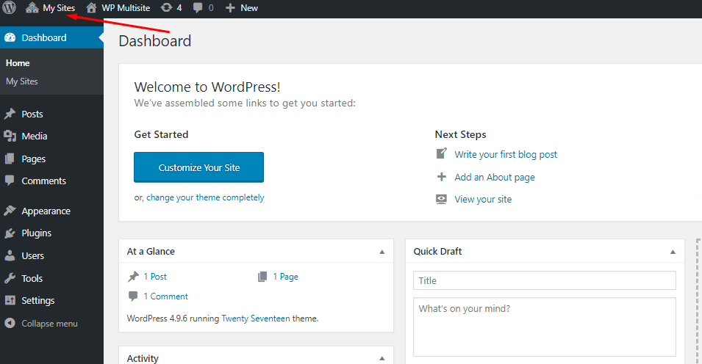
Task: Click the Dashboard gauge icon
Action: pos(10,37)
